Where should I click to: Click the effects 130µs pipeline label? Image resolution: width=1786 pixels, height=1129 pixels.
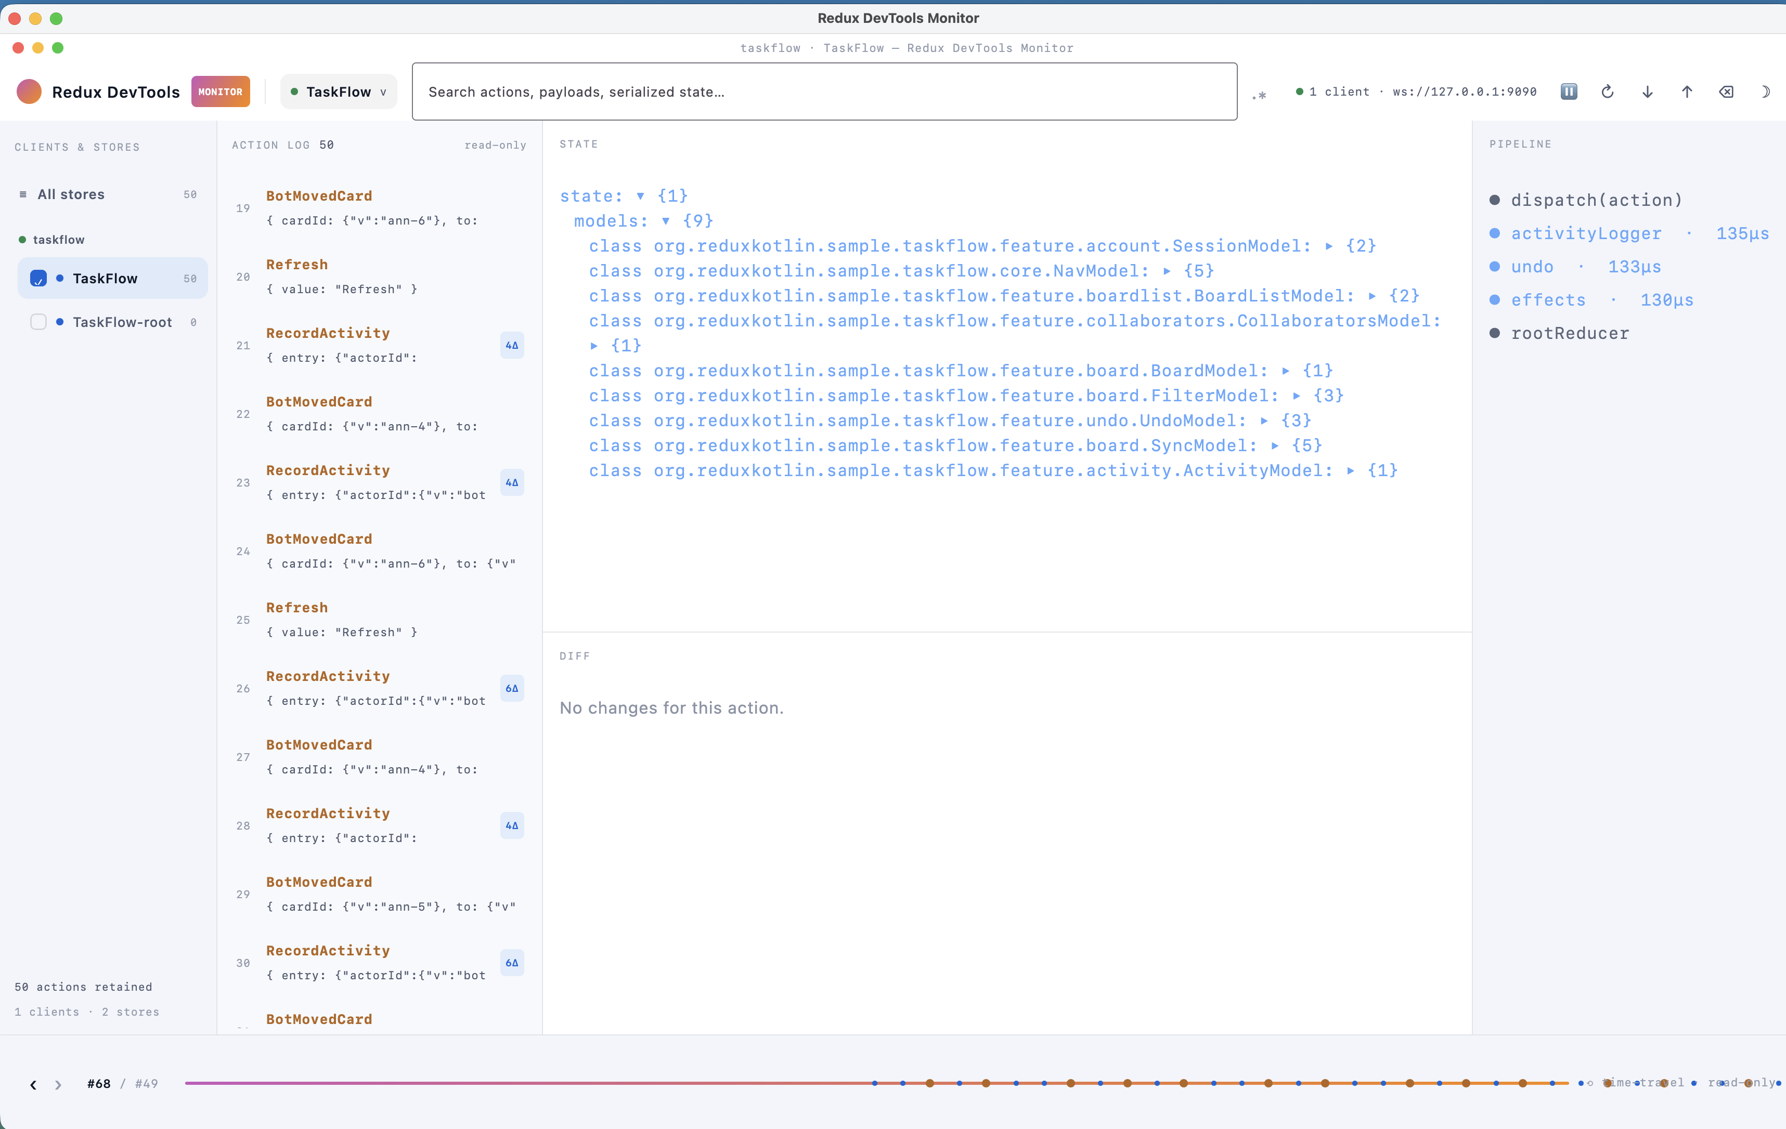pyautogui.click(x=1602, y=300)
